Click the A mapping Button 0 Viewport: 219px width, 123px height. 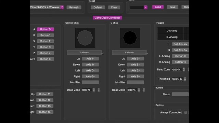tap(46, 29)
